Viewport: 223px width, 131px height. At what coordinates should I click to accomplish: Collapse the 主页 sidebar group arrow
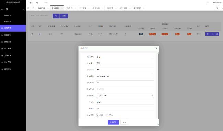click(x=23, y=9)
